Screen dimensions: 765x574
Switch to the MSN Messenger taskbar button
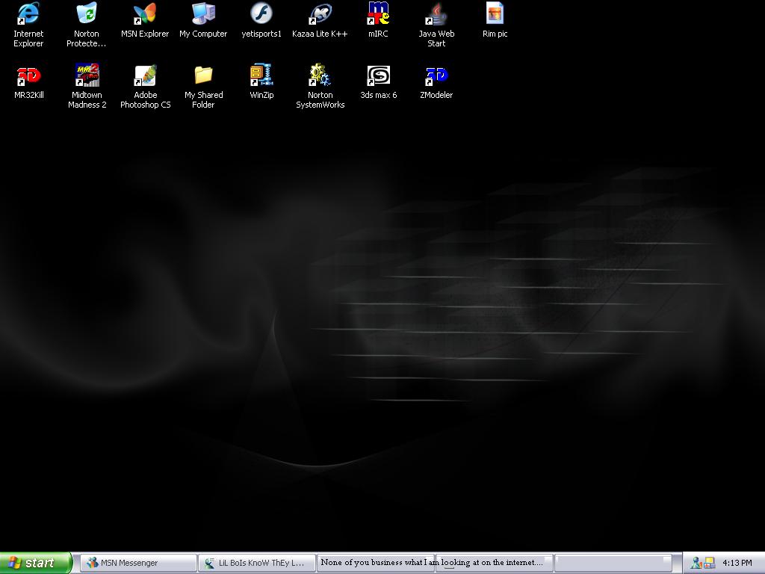coord(138,563)
